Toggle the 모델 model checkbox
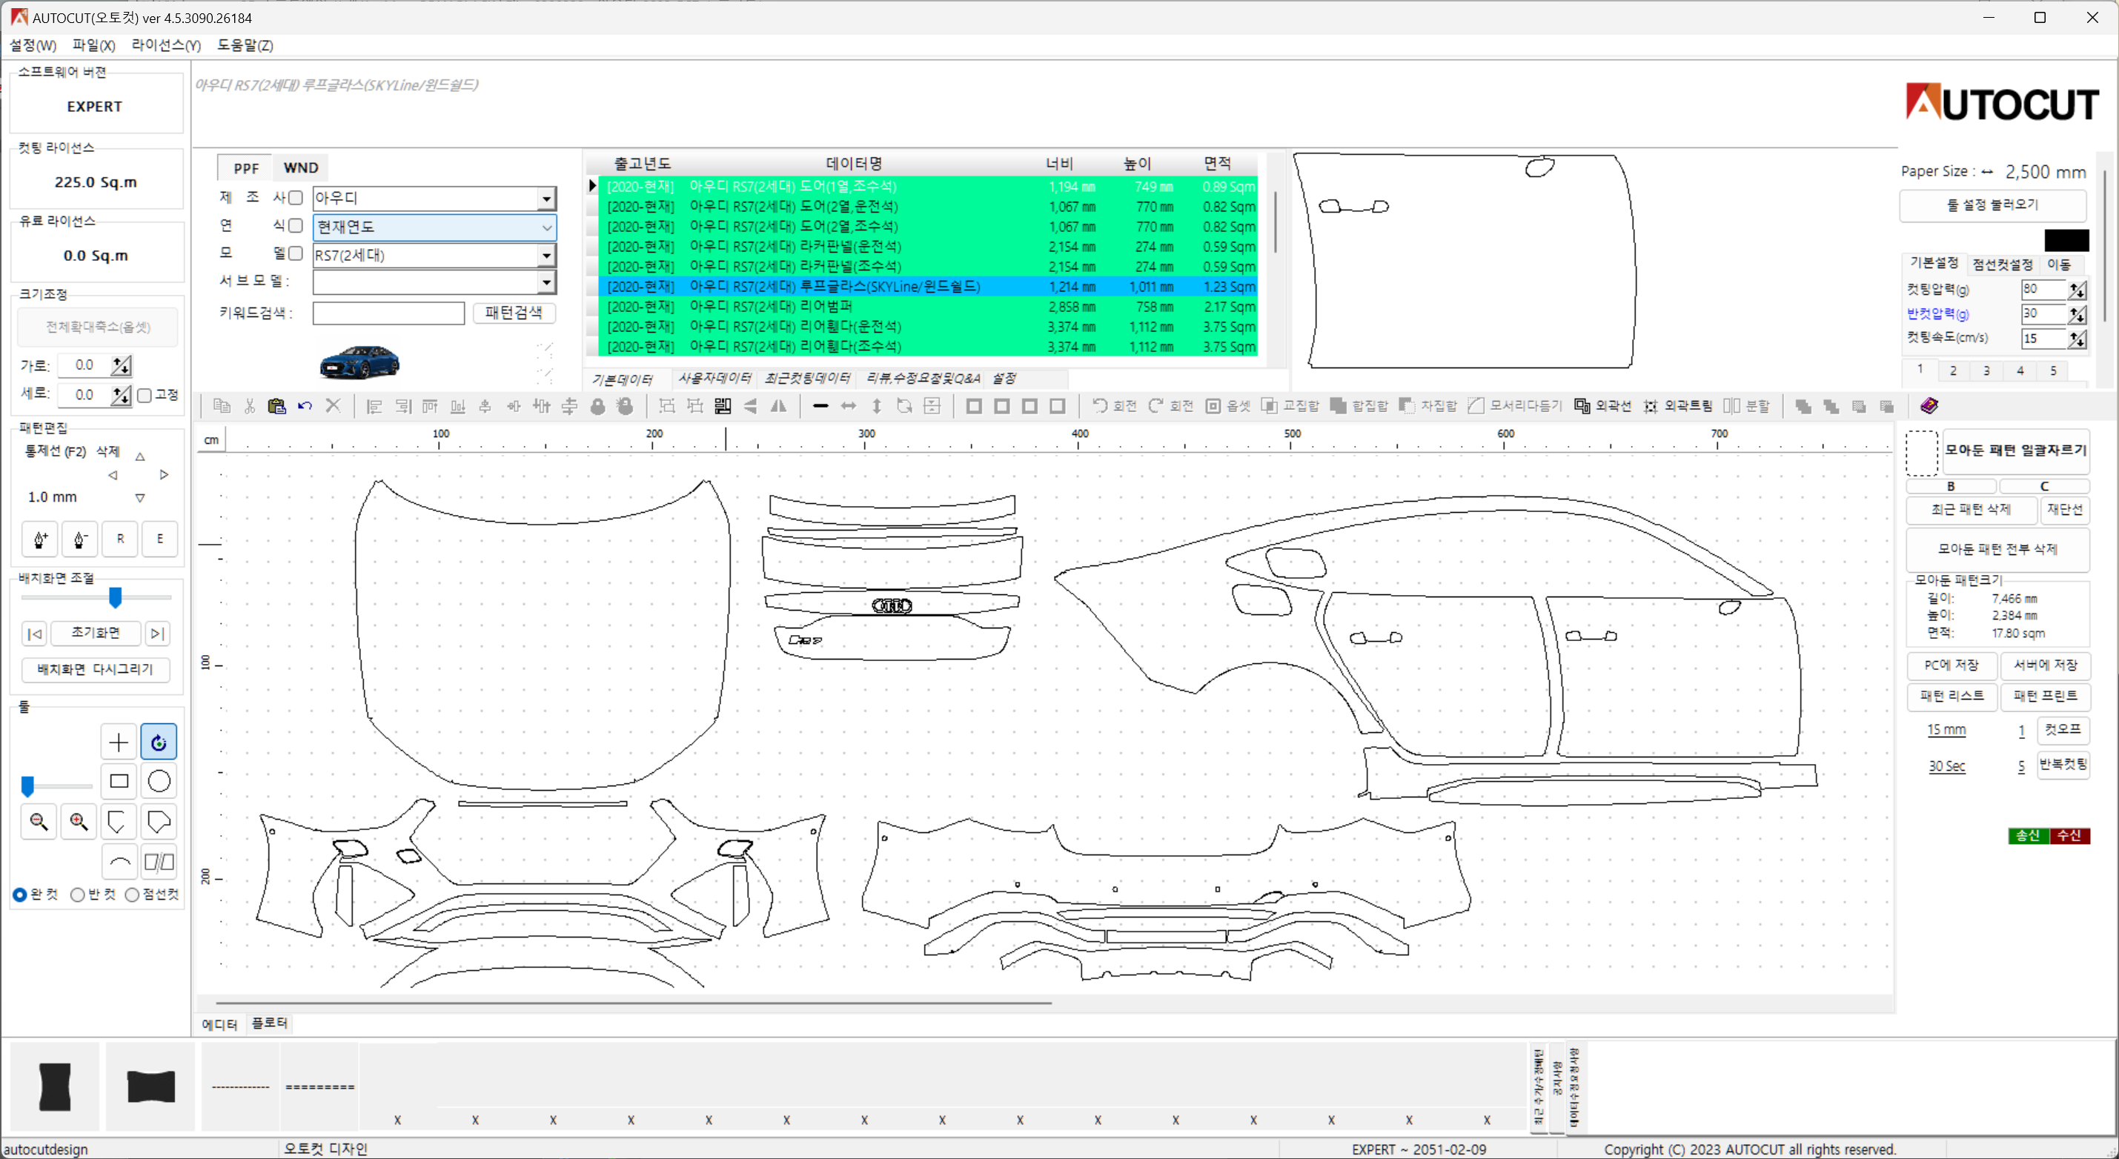2119x1159 pixels. click(295, 253)
